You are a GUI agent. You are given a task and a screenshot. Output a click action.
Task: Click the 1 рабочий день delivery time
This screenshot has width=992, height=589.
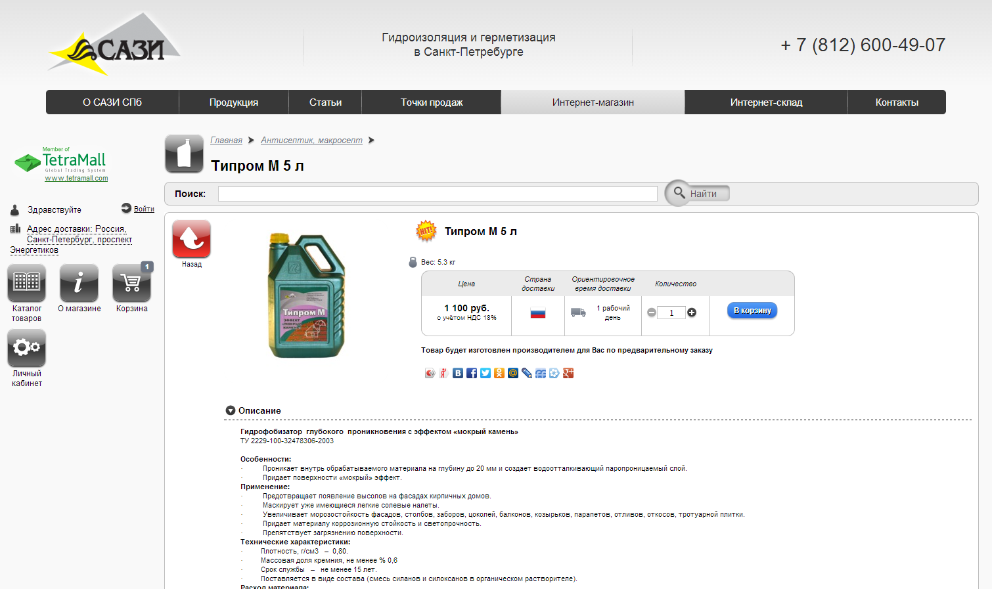pos(613,313)
